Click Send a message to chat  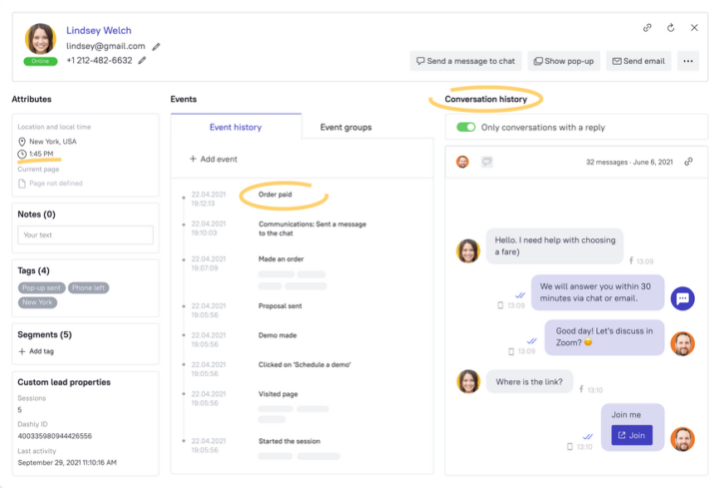pos(465,61)
